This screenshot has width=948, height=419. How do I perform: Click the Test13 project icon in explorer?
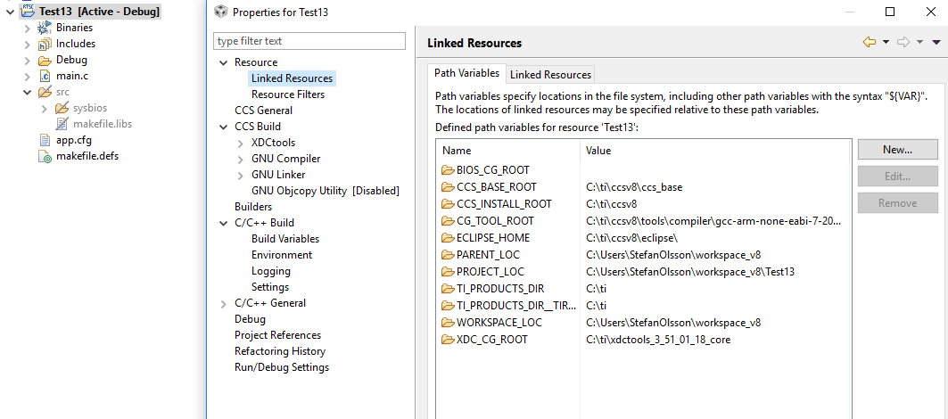[x=28, y=11]
